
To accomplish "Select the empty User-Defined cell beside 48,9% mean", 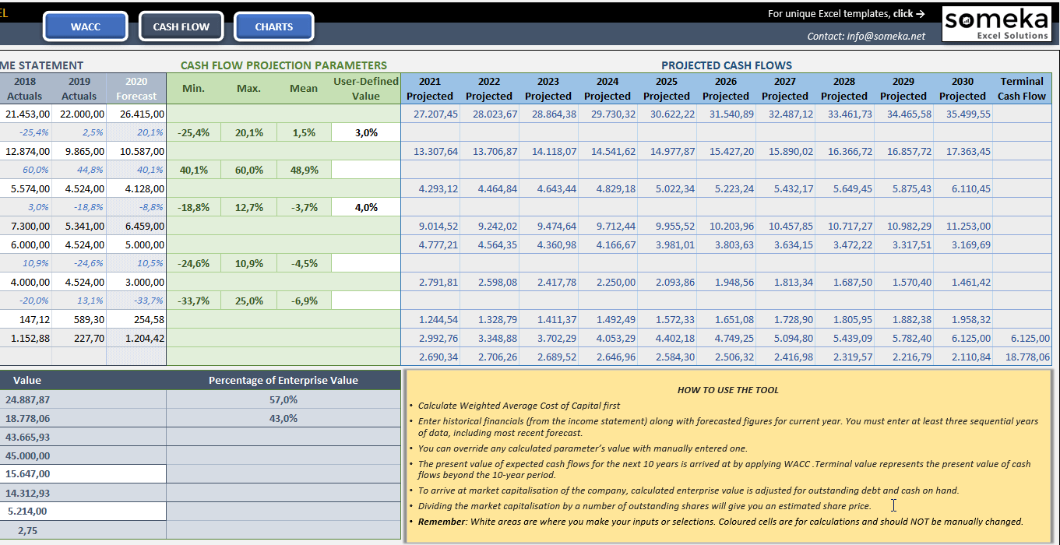I will (x=366, y=169).
